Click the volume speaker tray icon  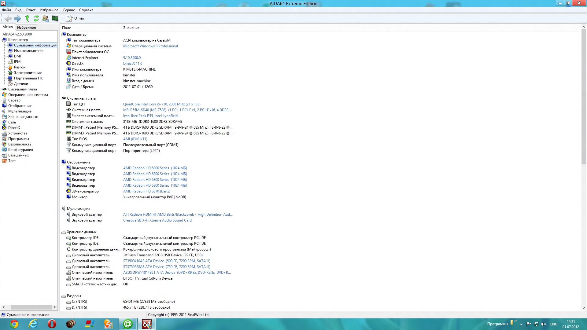pos(543,324)
